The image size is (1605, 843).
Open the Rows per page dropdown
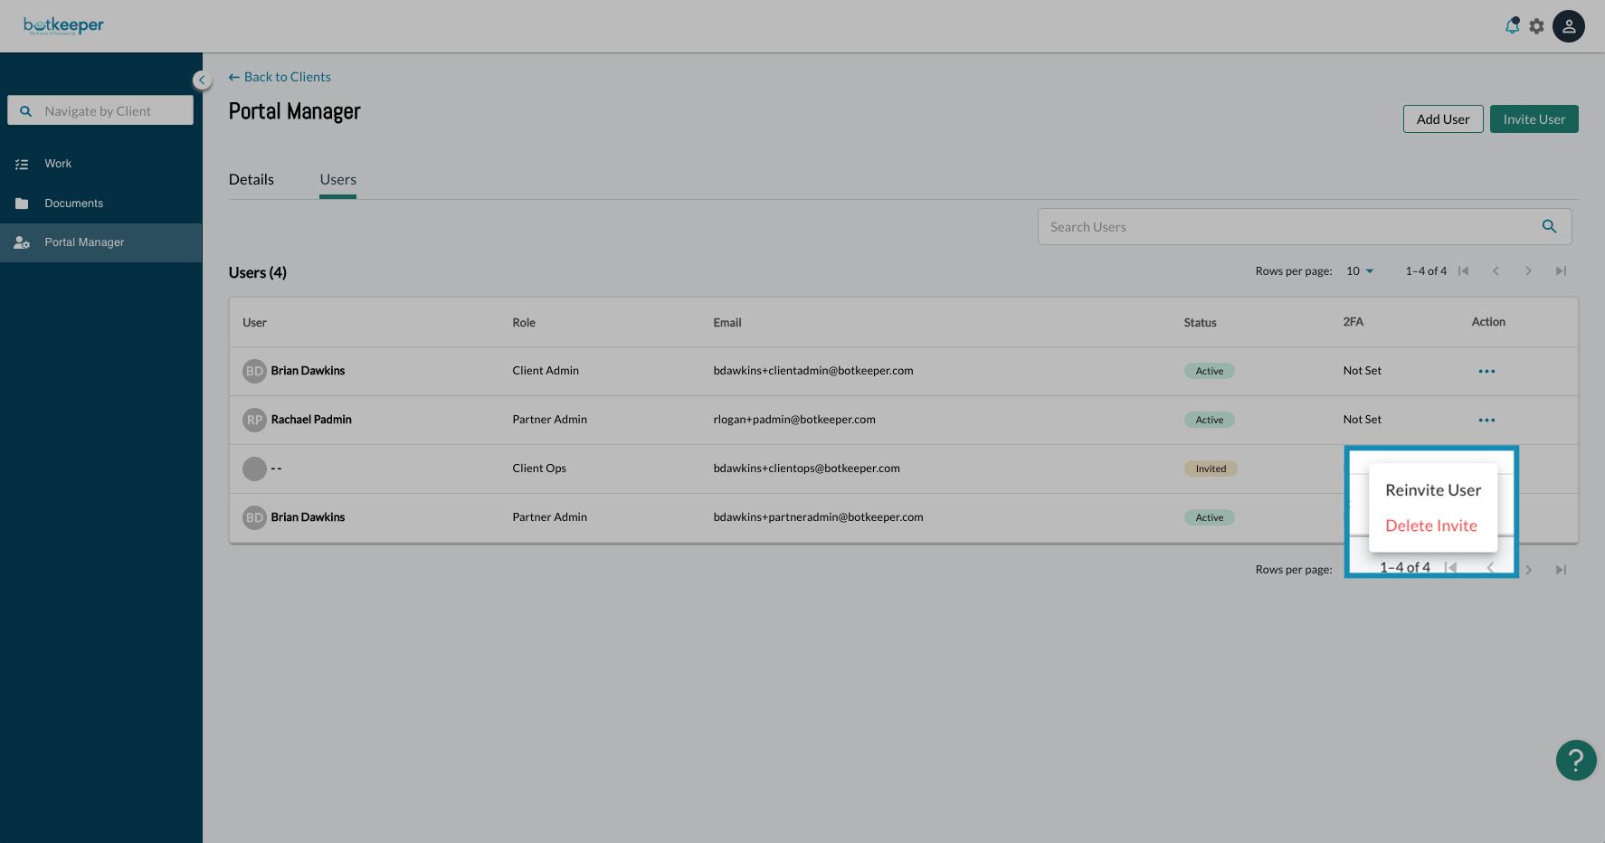pos(1359,271)
